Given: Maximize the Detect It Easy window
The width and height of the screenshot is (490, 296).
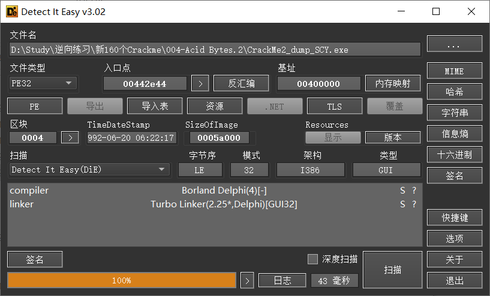Looking at the screenshot, I should [436, 11].
